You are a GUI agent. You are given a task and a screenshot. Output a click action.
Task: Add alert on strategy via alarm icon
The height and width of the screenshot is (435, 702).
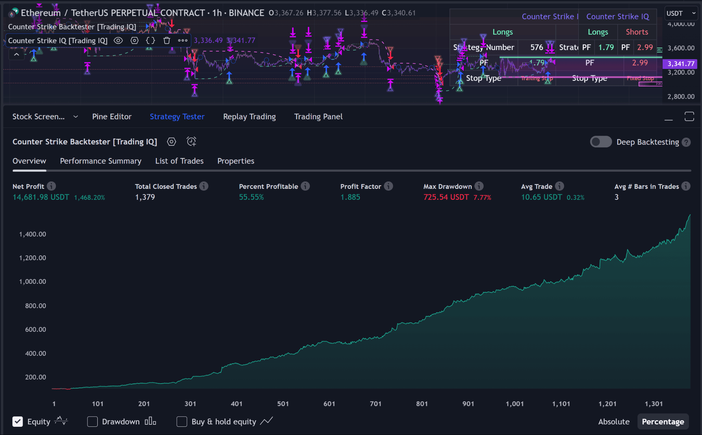[191, 142]
